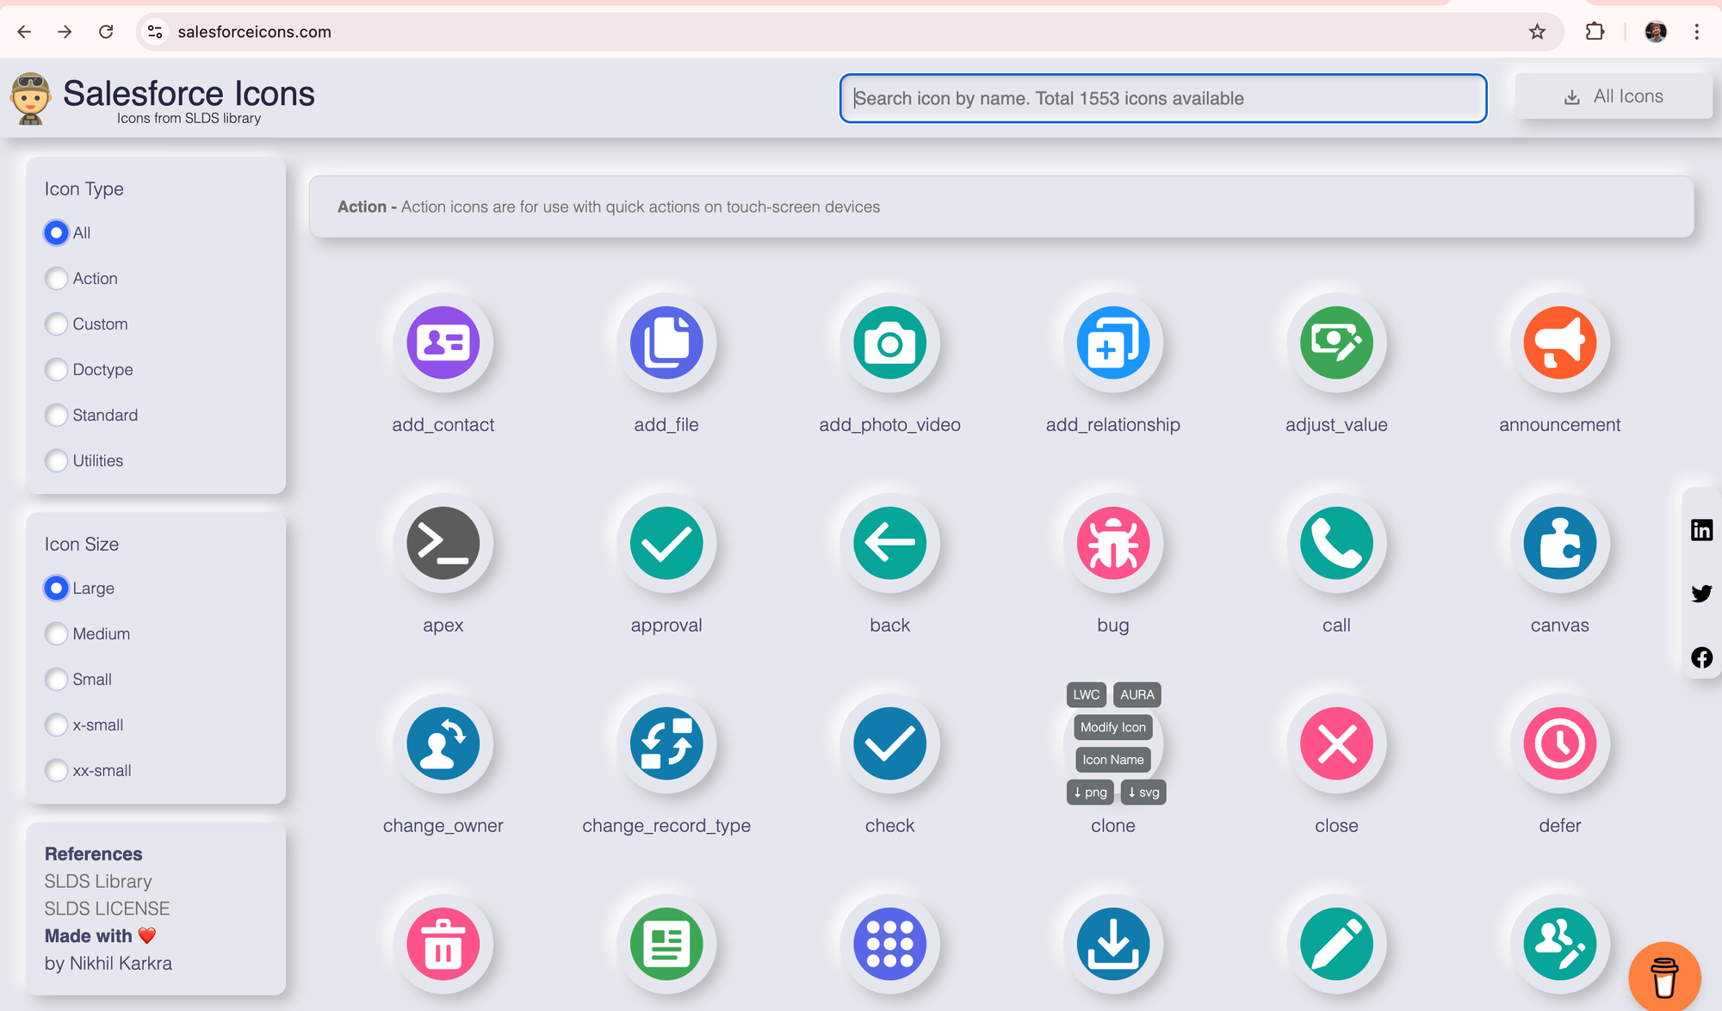This screenshot has height=1011, width=1722.
Task: Select Standard icon type radio
Action: [x=57, y=415]
